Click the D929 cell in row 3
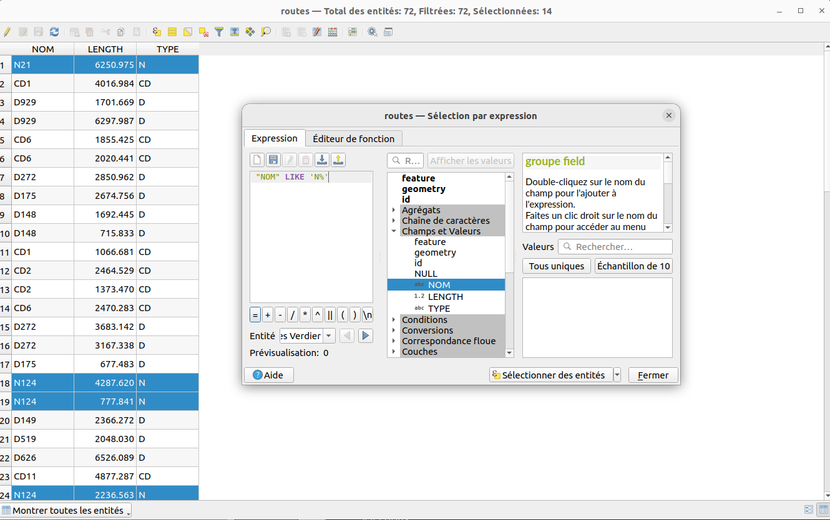Screen dimensions: 830x520 tap(43, 102)
